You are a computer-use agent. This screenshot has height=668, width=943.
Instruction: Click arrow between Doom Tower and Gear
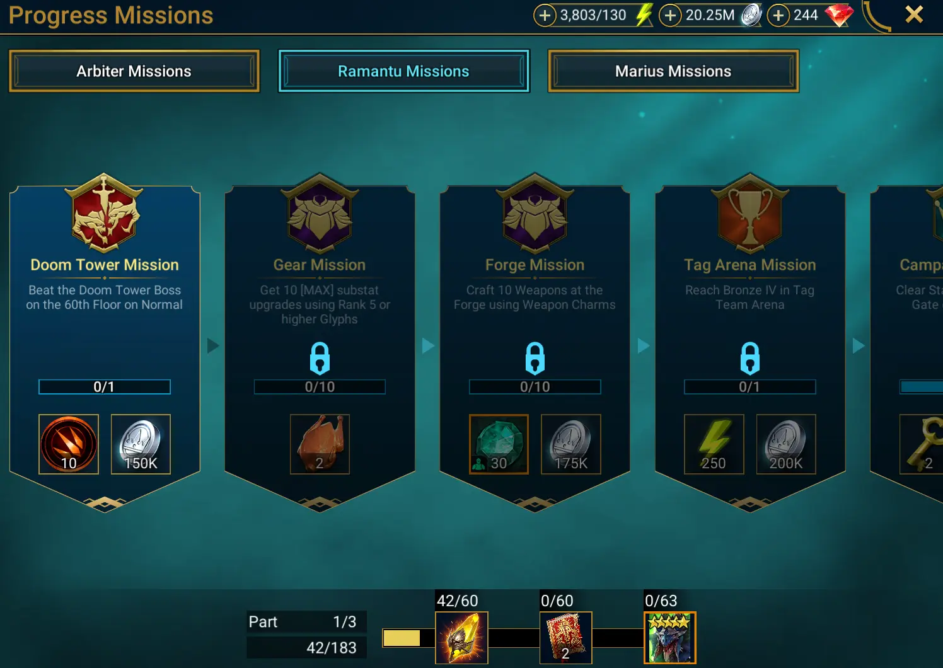213,345
